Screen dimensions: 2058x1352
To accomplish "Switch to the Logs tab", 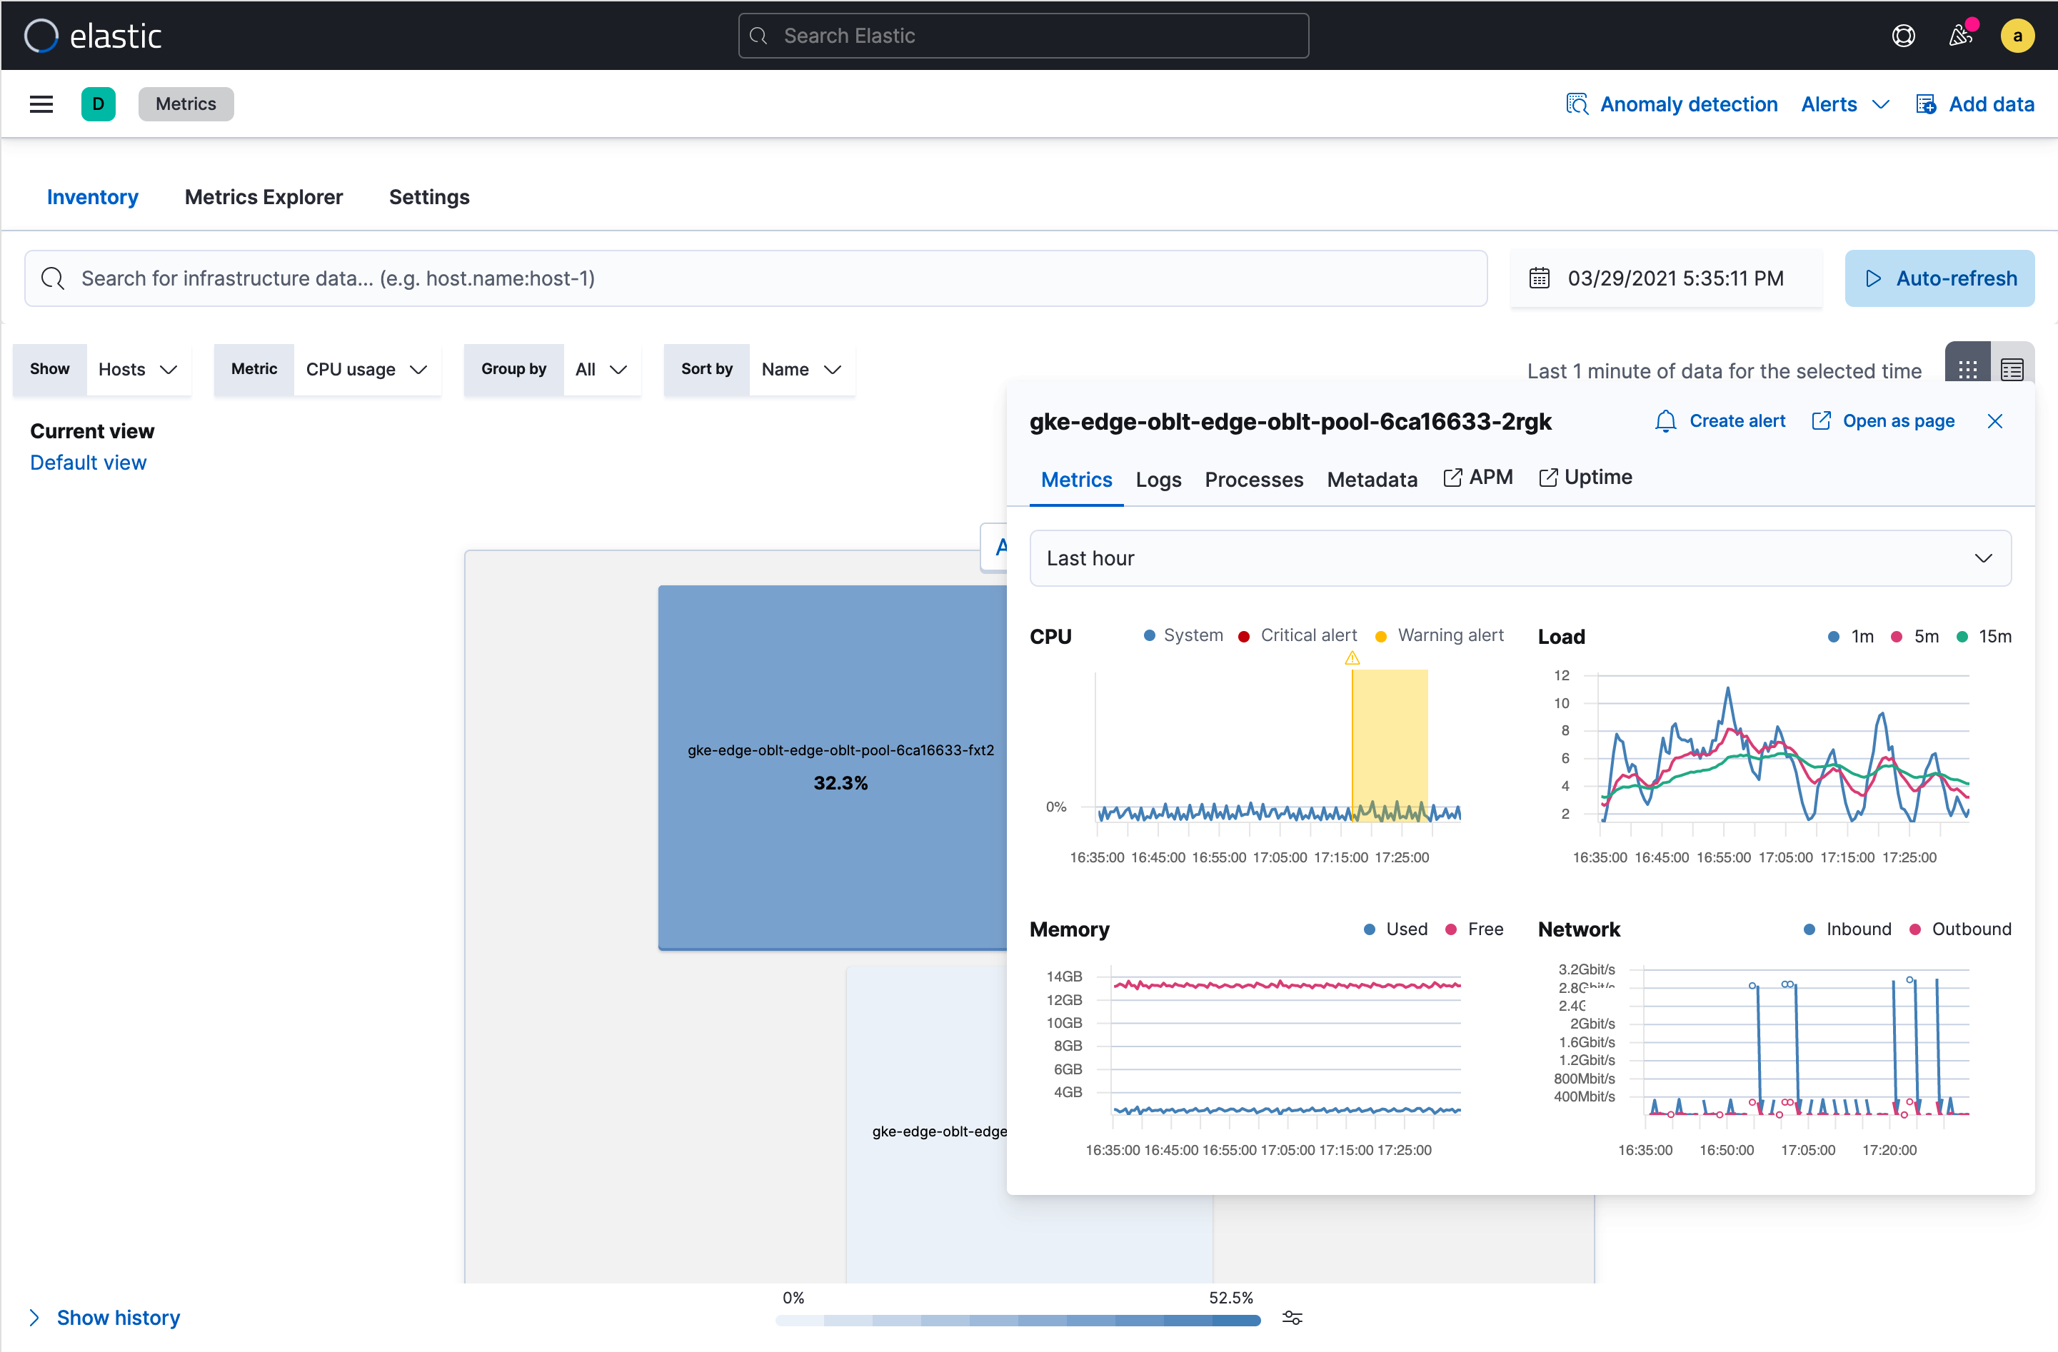I will tap(1159, 480).
